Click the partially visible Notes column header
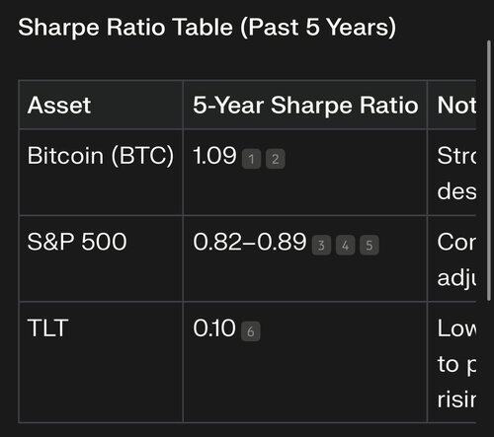Screen dimensions: 494x437 (x=456, y=106)
